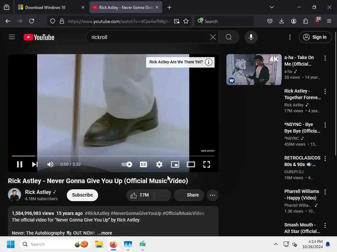List all tabs dropdown arrow
Image resolution: width=337 pixels, height=252 pixels.
click(272, 7)
